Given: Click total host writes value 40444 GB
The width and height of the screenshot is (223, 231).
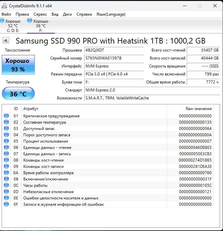Looking at the screenshot, I should click(x=203, y=58).
